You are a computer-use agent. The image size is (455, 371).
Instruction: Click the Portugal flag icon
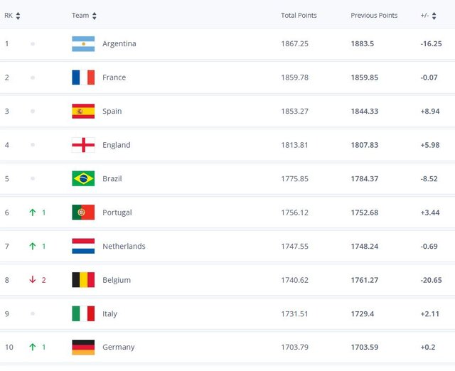tap(83, 213)
